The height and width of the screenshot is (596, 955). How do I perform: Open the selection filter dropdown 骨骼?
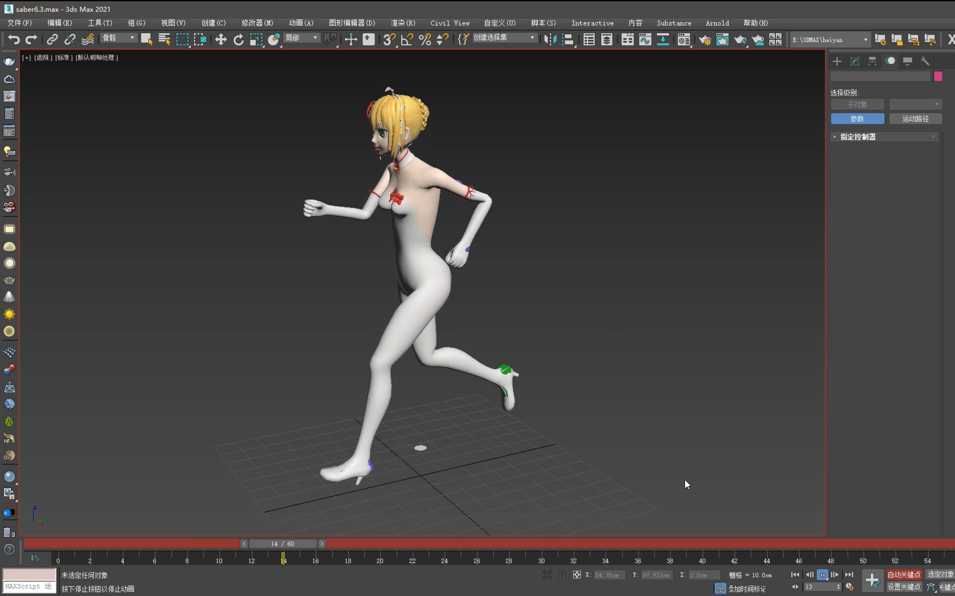pos(119,38)
